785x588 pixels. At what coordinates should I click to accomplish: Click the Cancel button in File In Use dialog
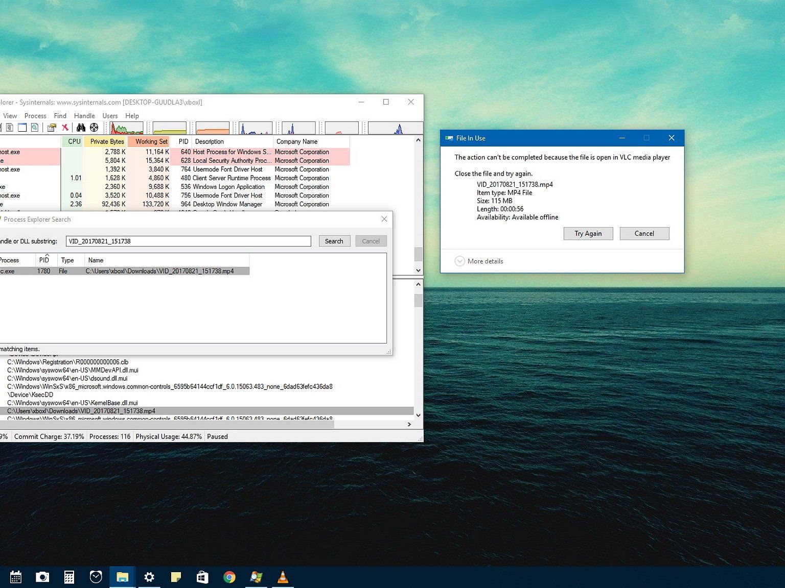(644, 234)
